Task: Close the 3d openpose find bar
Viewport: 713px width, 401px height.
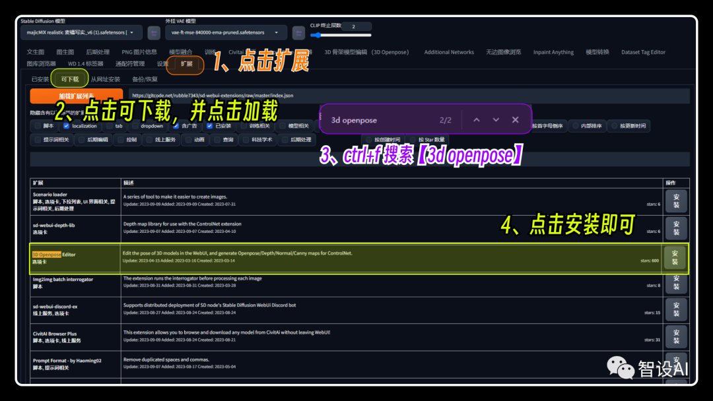Action: 515,120
